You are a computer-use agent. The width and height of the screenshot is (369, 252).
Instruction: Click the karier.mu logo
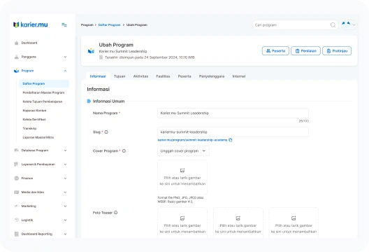31,24
